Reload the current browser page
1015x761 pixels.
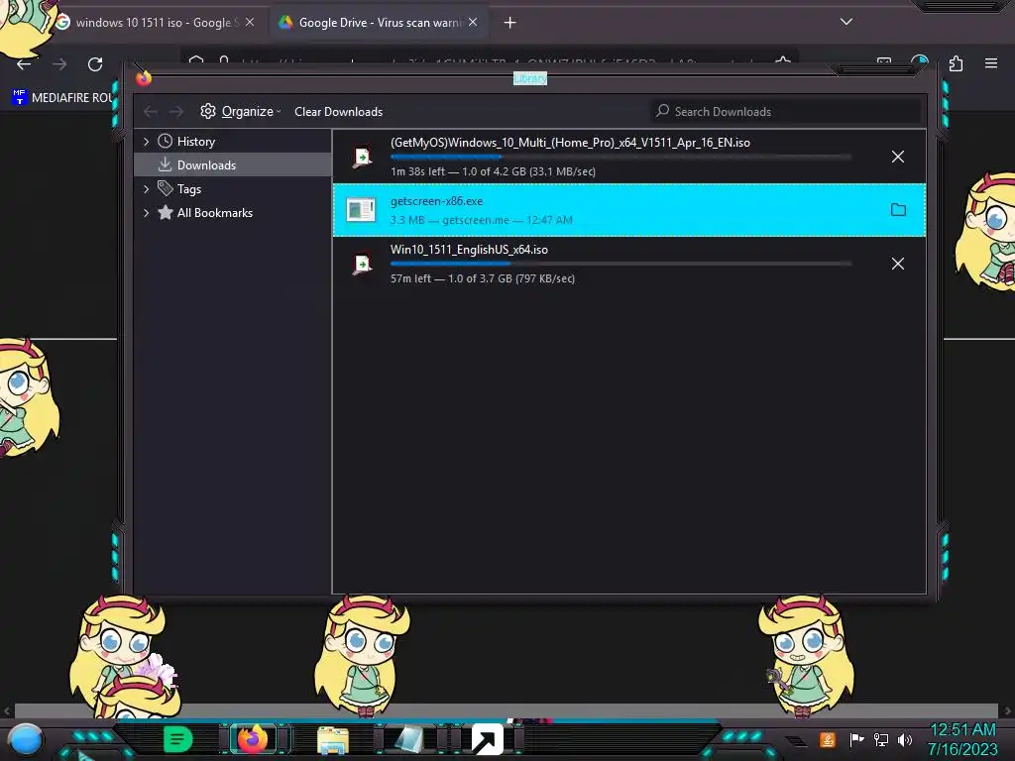tap(95, 64)
